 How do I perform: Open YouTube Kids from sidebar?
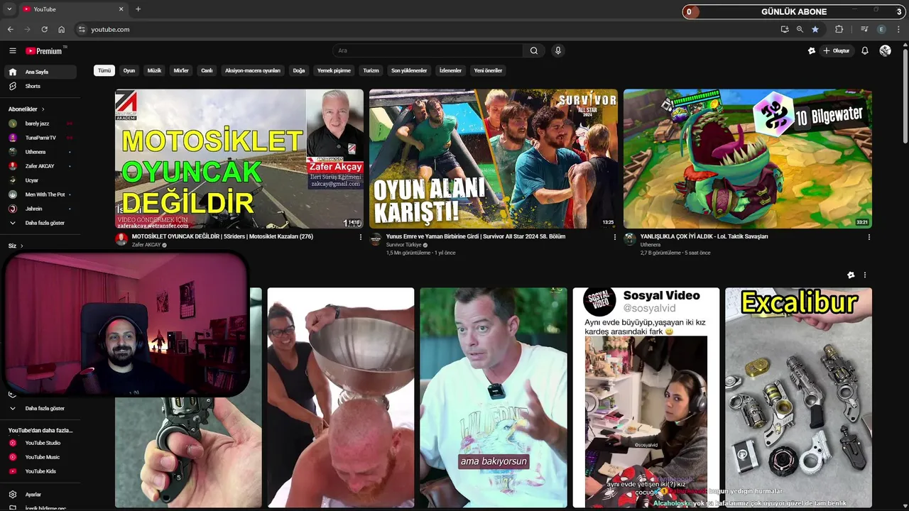point(40,471)
